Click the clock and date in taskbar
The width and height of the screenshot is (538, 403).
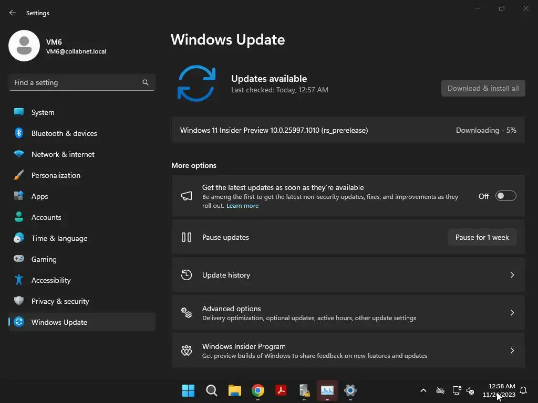pos(499,390)
